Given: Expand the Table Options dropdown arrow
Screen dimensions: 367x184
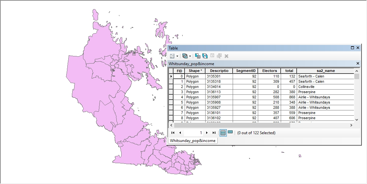Looking at the screenshot, I should (x=177, y=56).
